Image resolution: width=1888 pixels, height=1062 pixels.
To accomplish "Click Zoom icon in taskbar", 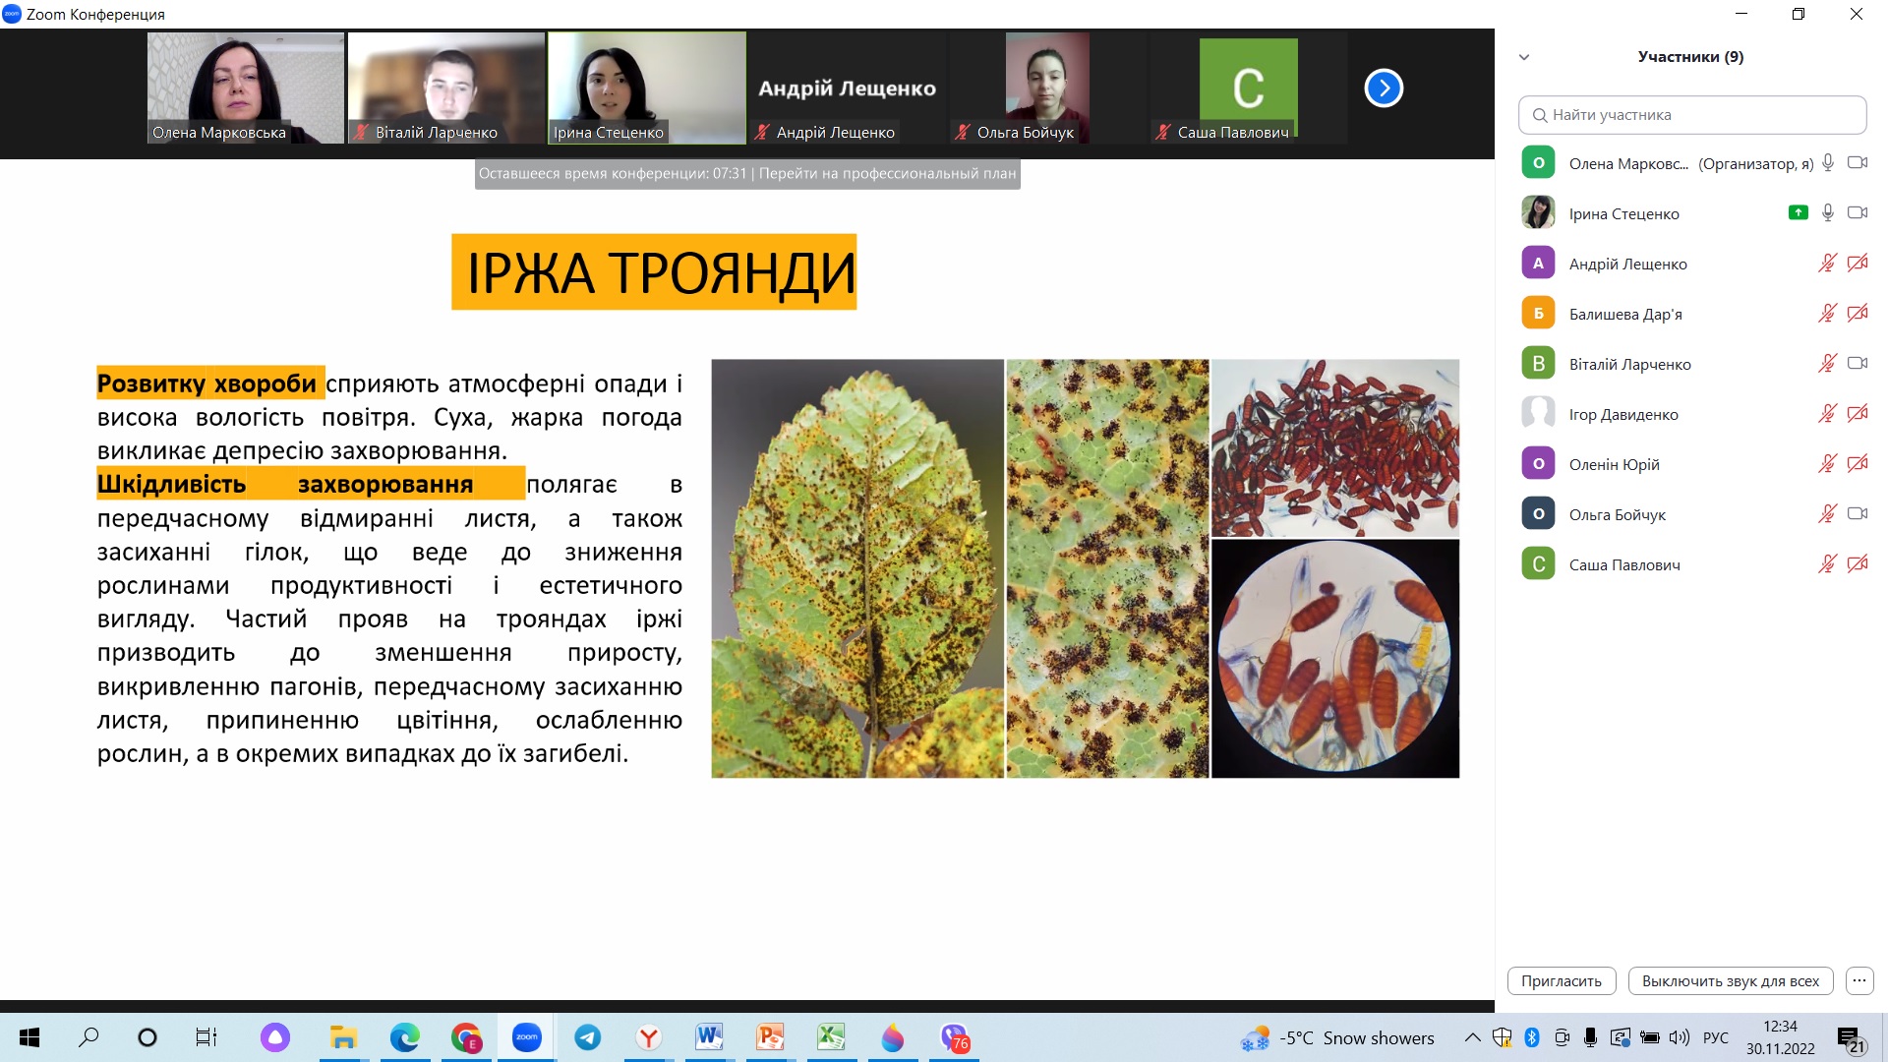I will coord(527,1037).
